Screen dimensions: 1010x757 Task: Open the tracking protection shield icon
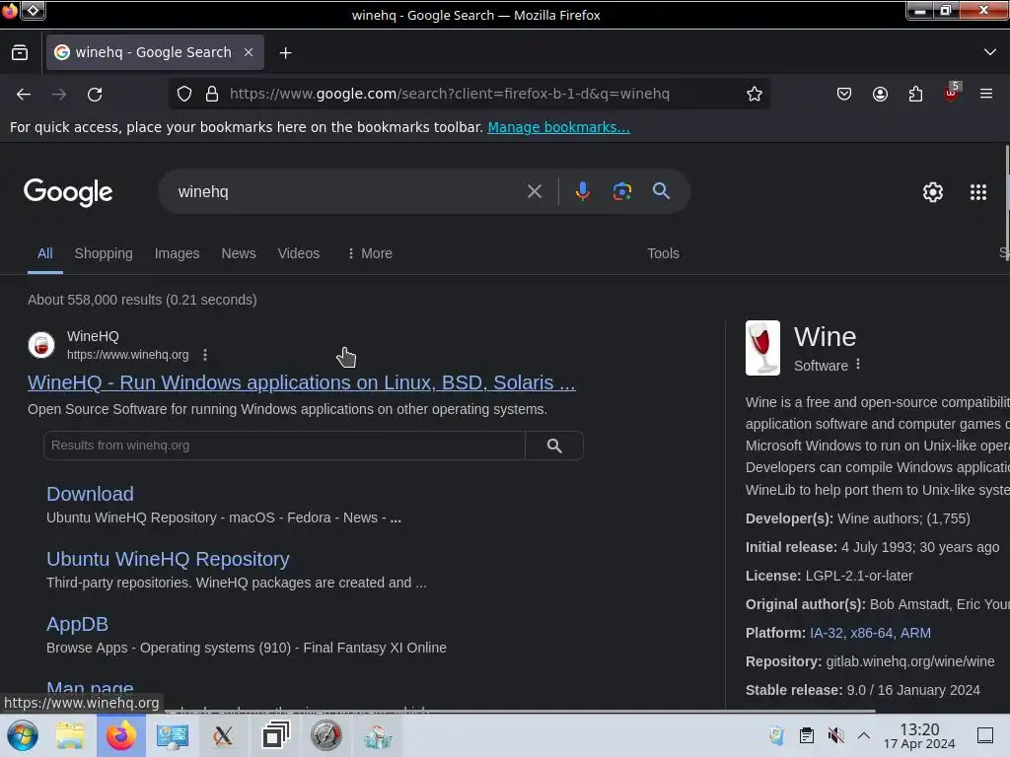(184, 94)
